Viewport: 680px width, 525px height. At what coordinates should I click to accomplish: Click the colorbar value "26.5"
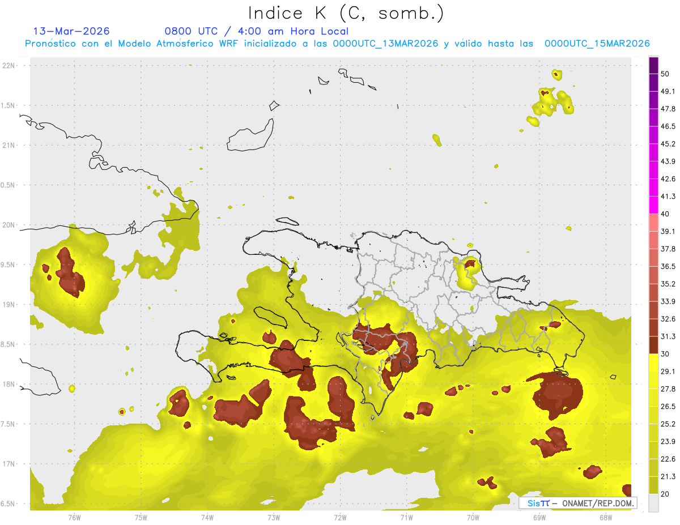(668, 407)
